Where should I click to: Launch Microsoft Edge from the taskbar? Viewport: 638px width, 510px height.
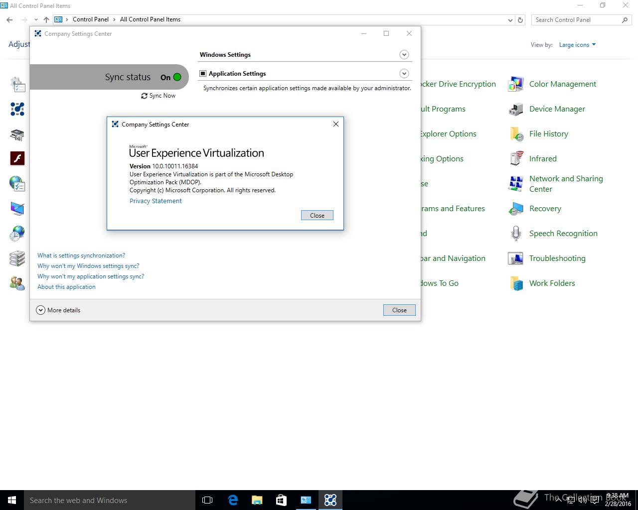[233, 500]
